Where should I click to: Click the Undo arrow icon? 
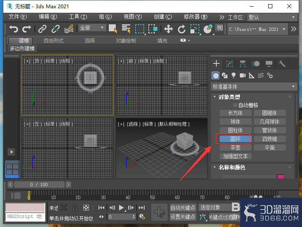(x=14, y=29)
